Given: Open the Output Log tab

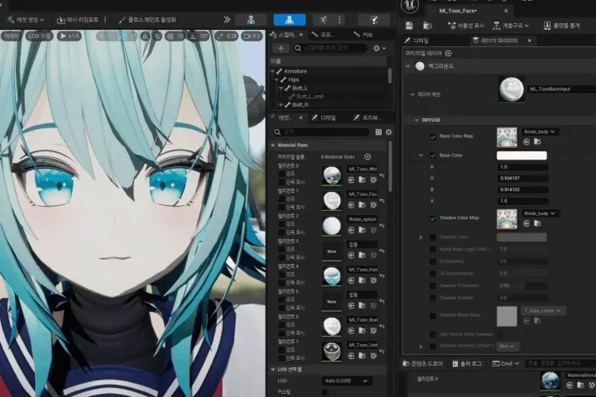Looking at the screenshot, I should pyautogui.click(x=467, y=364).
